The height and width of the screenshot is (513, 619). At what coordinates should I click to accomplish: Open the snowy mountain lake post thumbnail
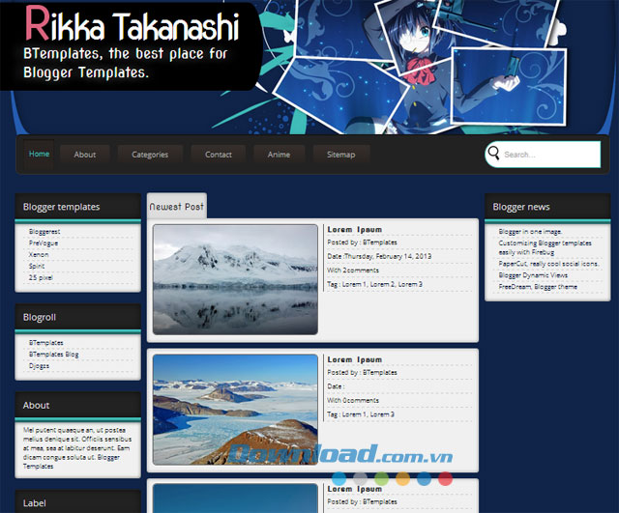235,279
